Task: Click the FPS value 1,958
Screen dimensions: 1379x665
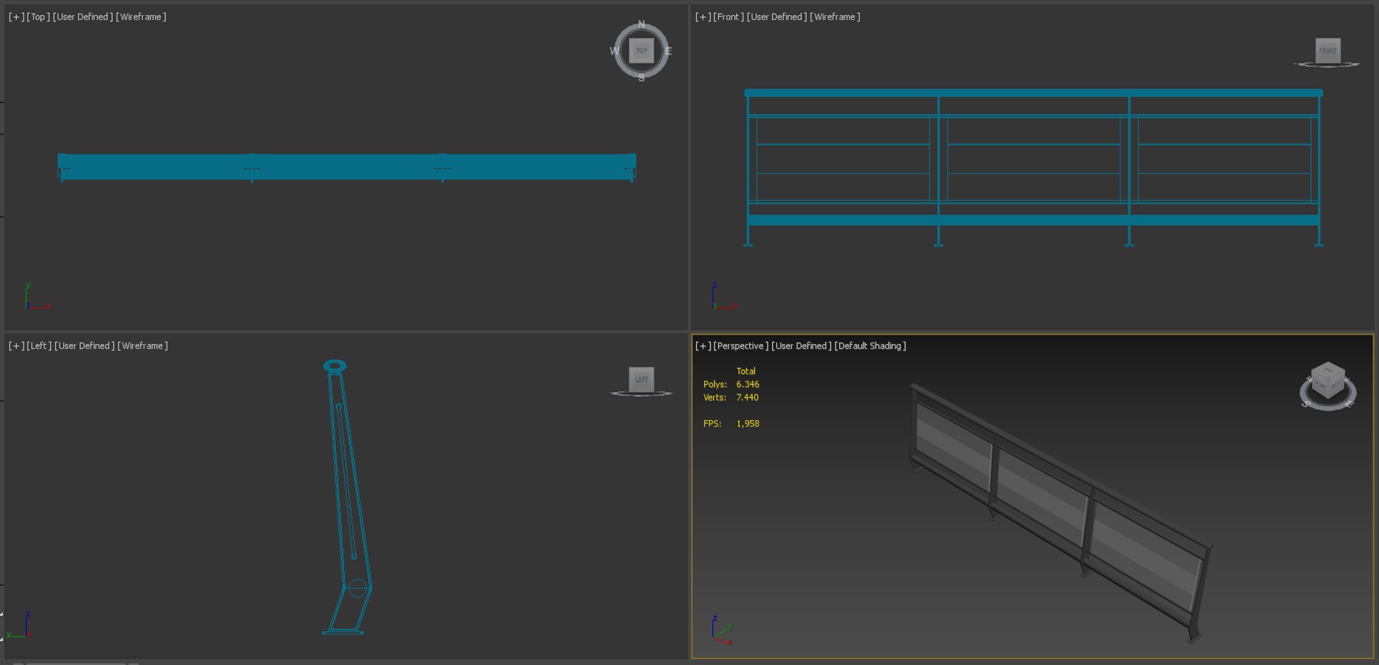Action: pos(748,424)
